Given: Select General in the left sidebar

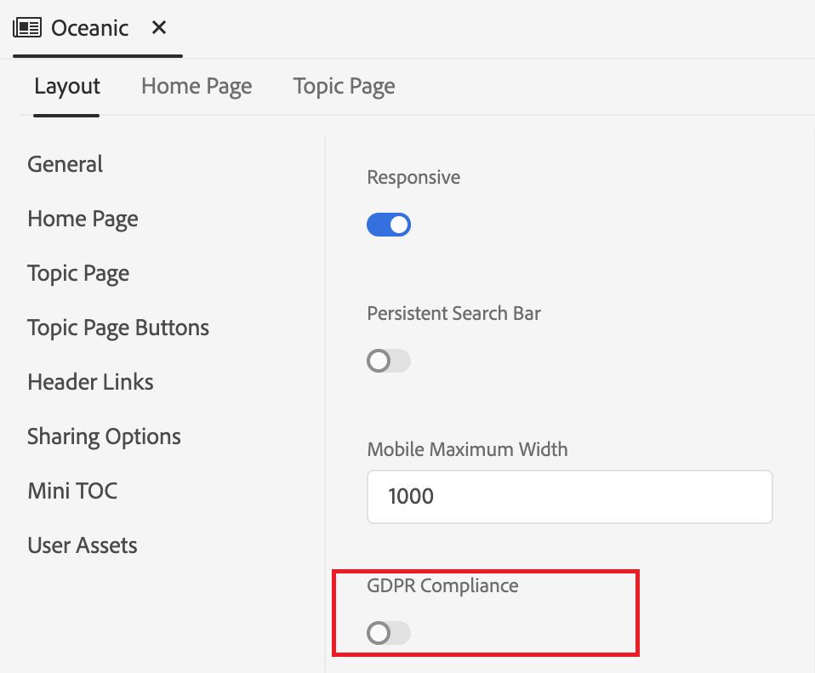Looking at the screenshot, I should [65, 164].
